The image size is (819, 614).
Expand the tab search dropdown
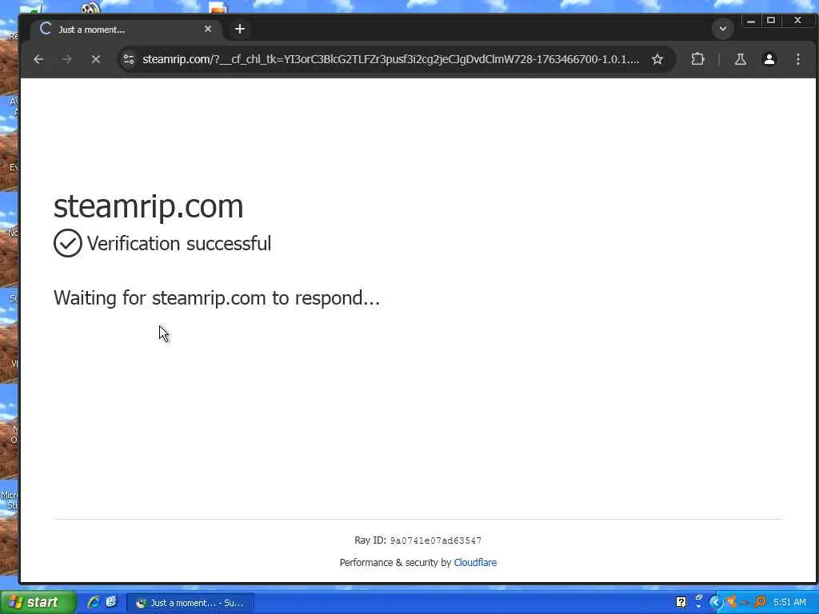pos(723,29)
